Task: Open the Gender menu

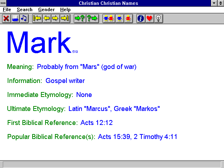Action: coord(47,10)
